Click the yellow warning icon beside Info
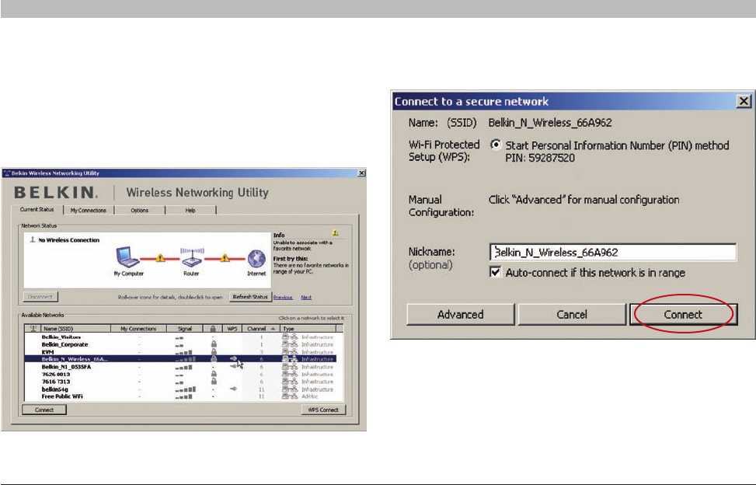 pyautogui.click(x=335, y=233)
